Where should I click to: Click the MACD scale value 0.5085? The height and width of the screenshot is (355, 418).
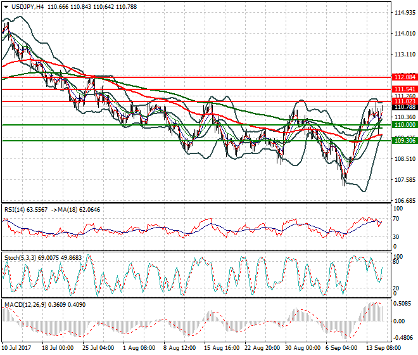(403, 304)
